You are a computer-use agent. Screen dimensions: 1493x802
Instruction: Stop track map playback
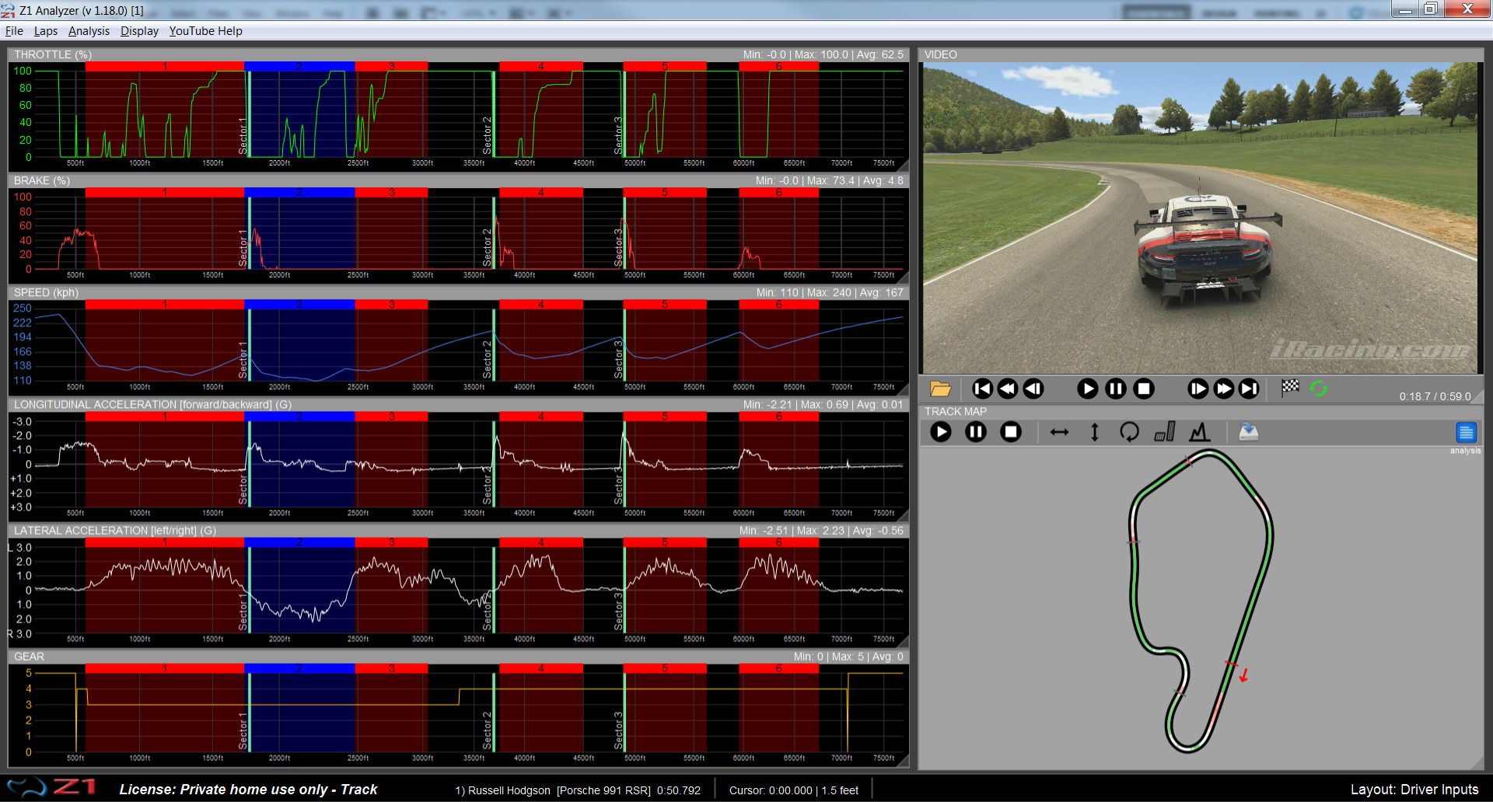(x=1010, y=432)
